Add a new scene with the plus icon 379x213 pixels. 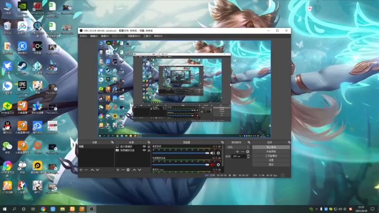(x=81, y=170)
